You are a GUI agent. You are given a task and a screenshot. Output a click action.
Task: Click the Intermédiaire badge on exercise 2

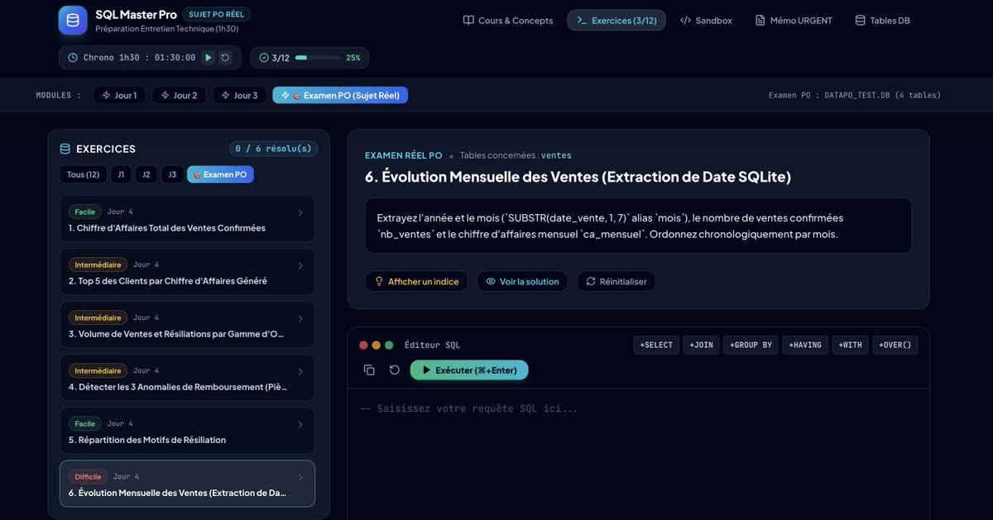click(98, 265)
